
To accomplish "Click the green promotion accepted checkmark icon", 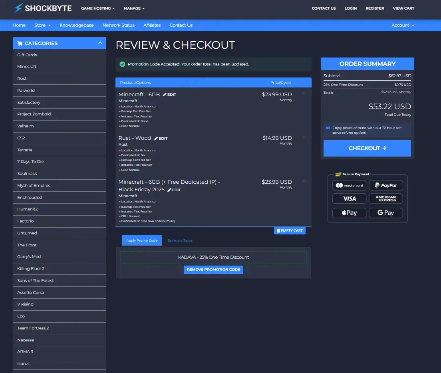I will pyautogui.click(x=122, y=64).
